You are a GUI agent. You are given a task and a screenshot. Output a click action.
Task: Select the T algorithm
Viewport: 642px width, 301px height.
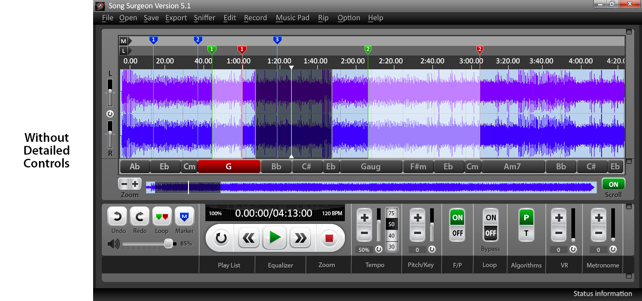[x=526, y=233]
